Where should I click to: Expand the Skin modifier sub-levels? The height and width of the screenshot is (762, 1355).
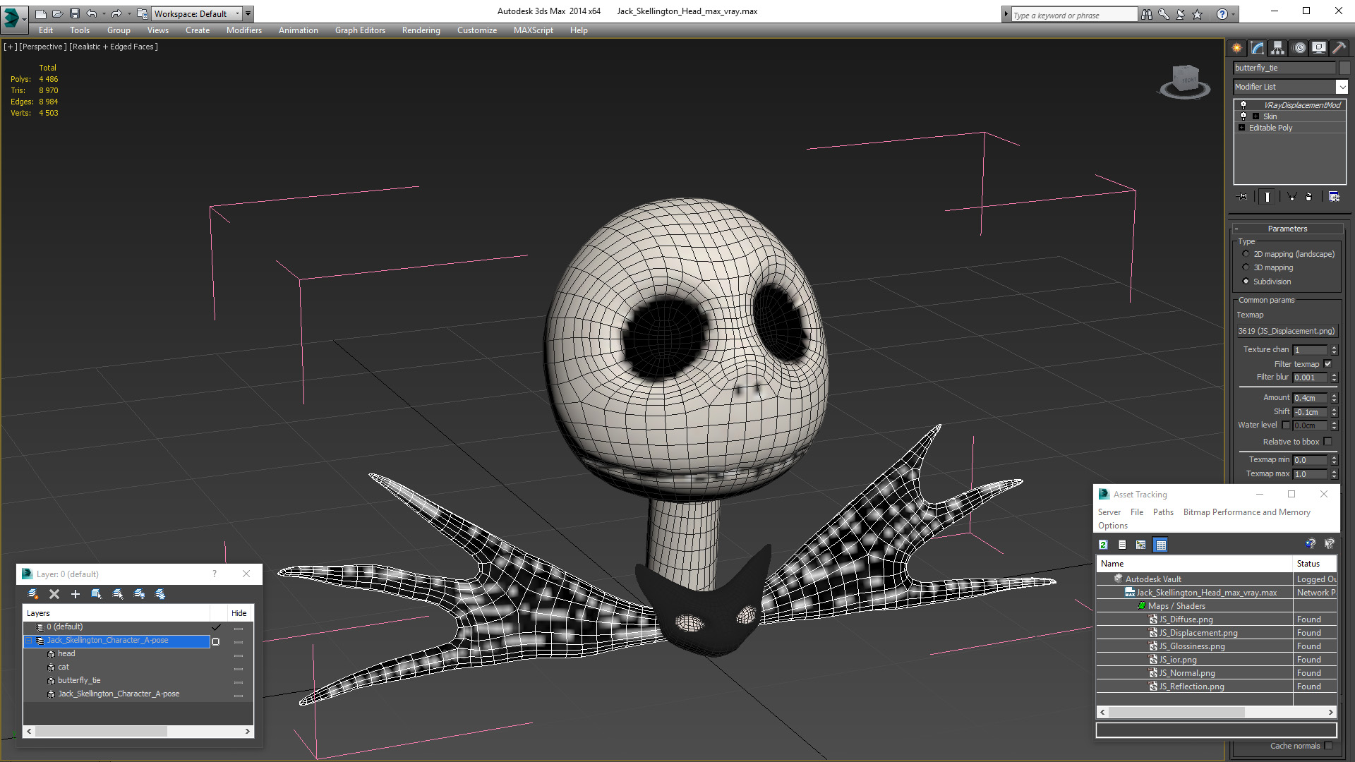tap(1255, 116)
